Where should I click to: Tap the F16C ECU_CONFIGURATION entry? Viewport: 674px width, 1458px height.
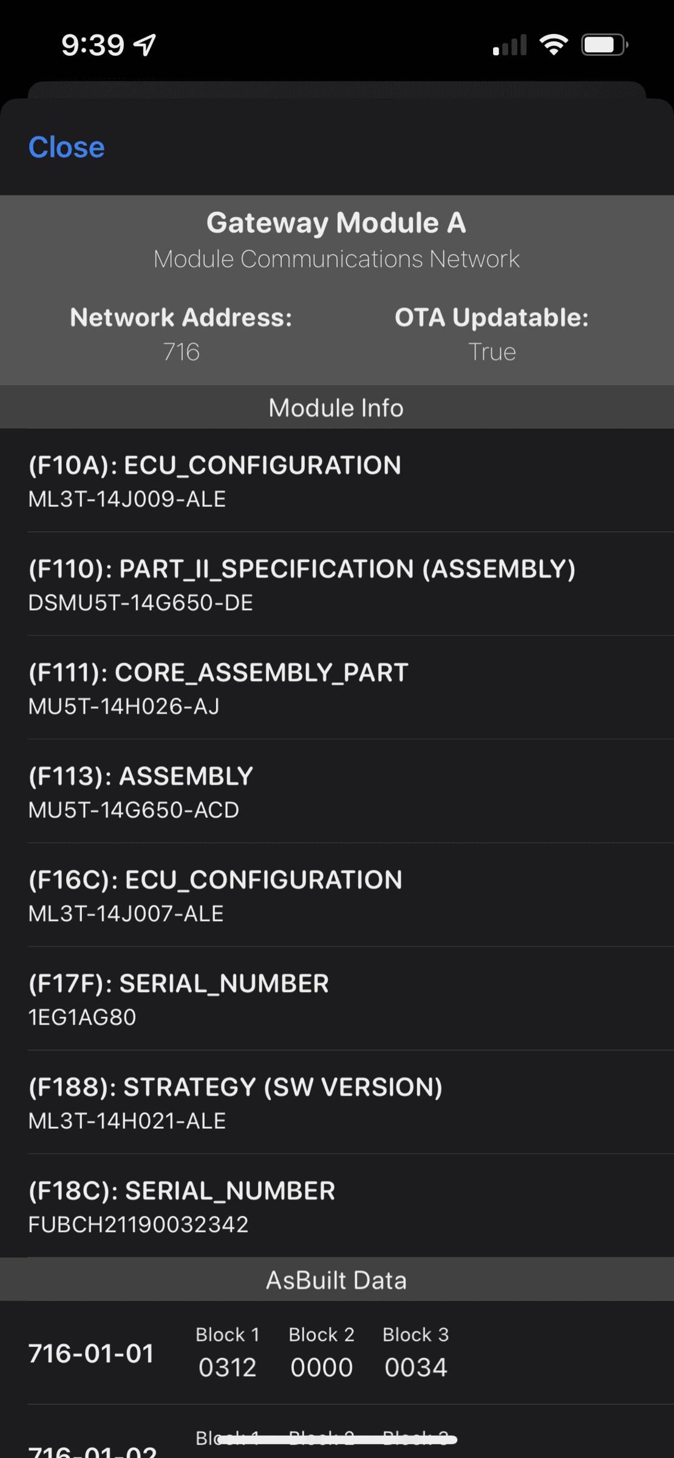coord(337,895)
